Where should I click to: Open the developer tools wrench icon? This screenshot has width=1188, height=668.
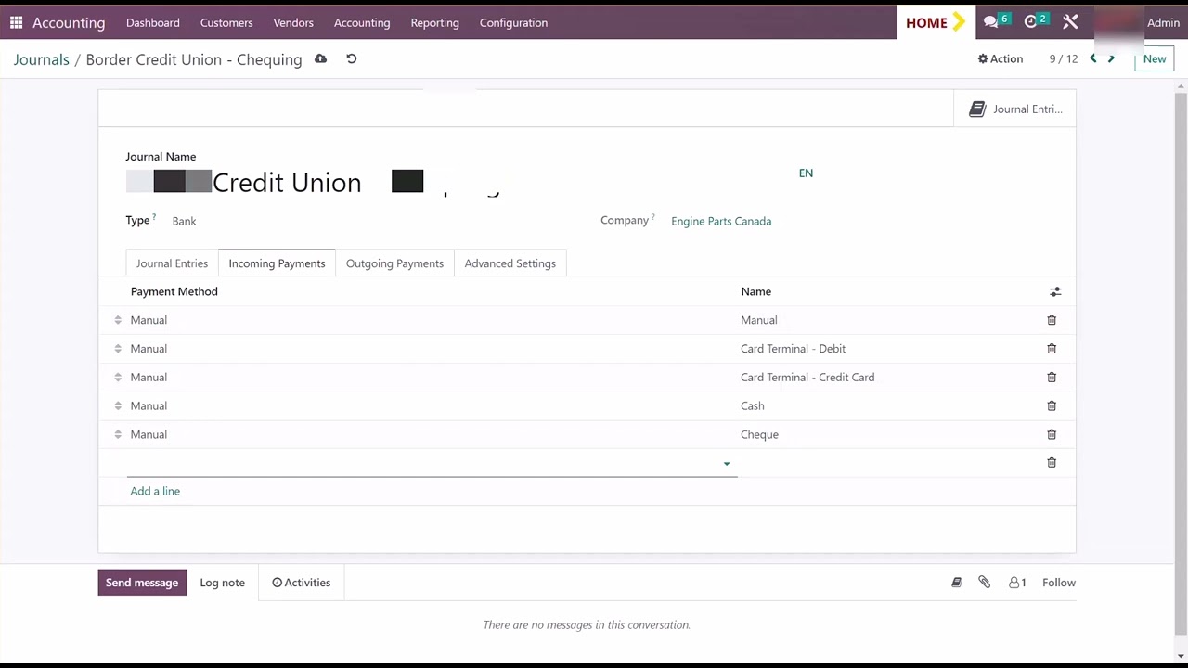coord(1070,22)
